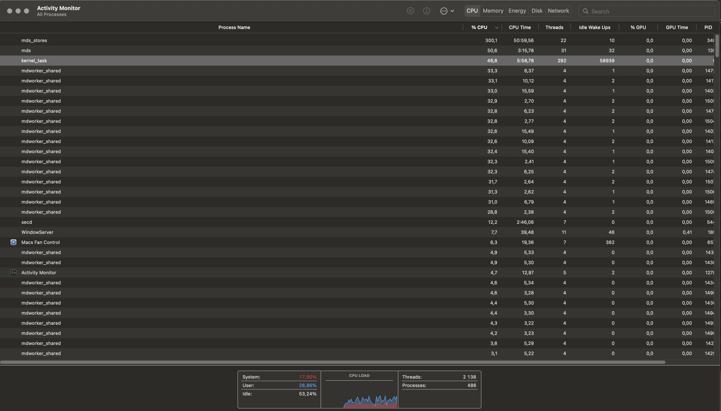Sort by CPU Time column header
This screenshot has height=411, width=721.
click(x=519, y=27)
